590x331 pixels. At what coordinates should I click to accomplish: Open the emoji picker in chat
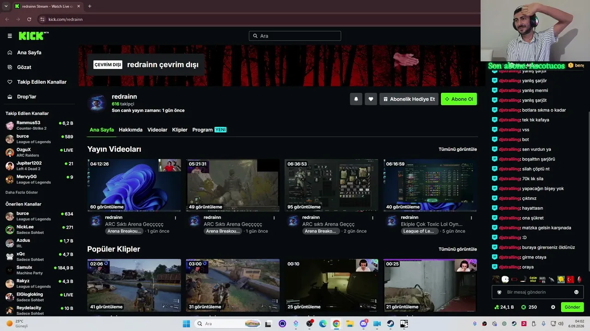[576, 292]
